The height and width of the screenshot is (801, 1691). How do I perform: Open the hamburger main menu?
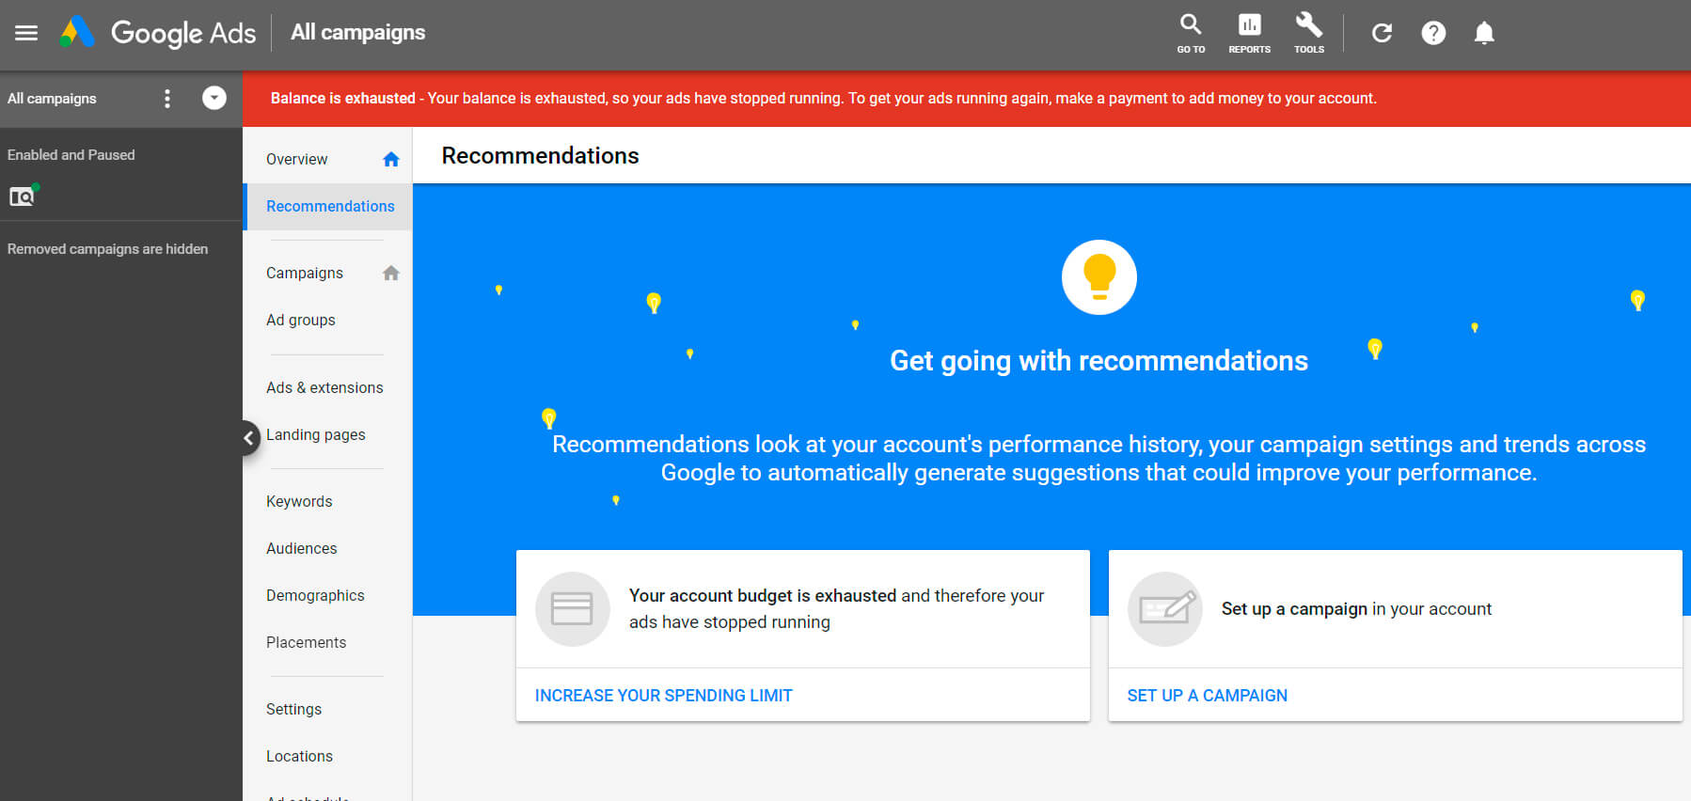click(26, 33)
